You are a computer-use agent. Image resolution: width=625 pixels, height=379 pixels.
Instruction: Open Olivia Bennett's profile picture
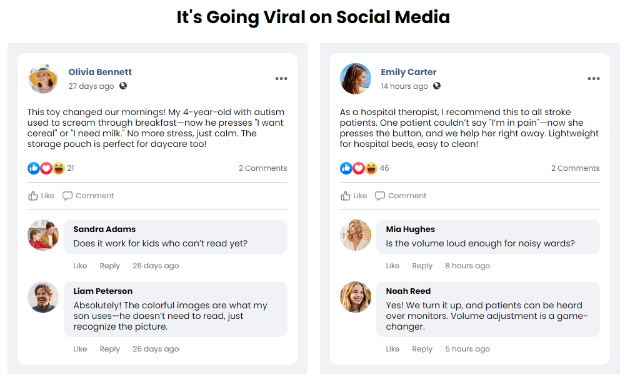click(x=43, y=79)
